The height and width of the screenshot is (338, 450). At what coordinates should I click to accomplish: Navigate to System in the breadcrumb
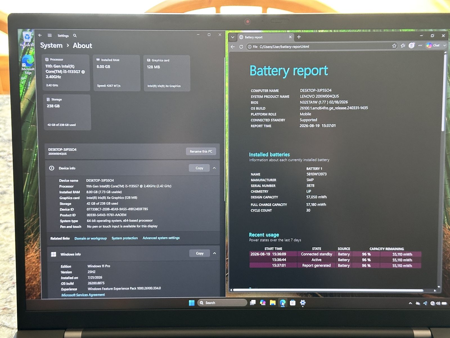click(51, 45)
